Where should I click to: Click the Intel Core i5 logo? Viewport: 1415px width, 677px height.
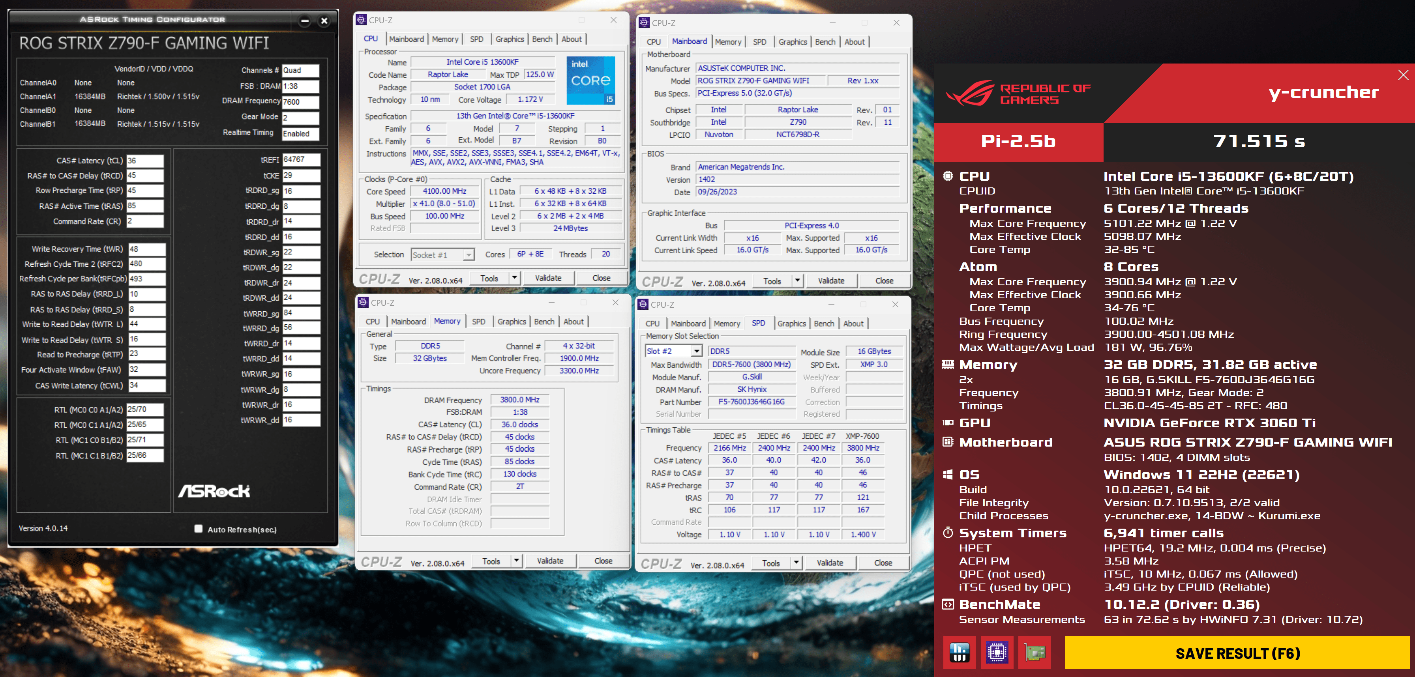[x=590, y=80]
